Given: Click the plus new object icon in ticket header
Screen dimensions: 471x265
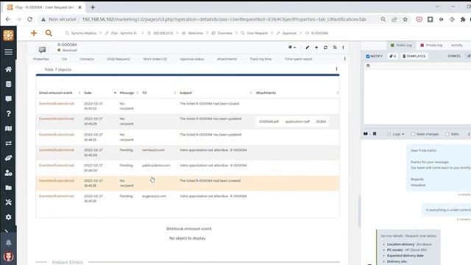Looking at the screenshot, I should pyautogui.click(x=316, y=47).
